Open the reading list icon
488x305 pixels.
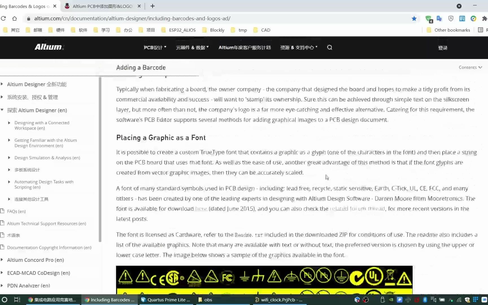pyautogui.click(x=480, y=30)
